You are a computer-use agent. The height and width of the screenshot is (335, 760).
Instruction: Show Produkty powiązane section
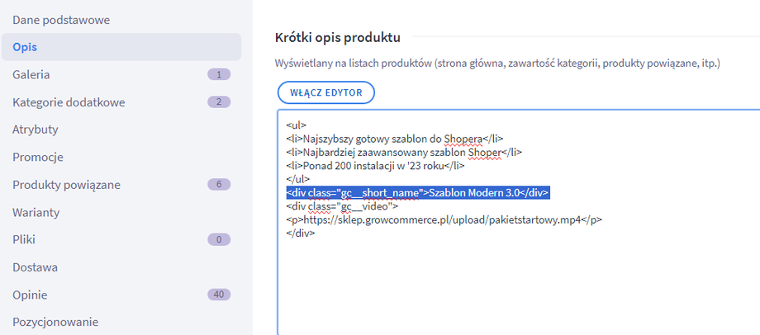click(x=67, y=184)
